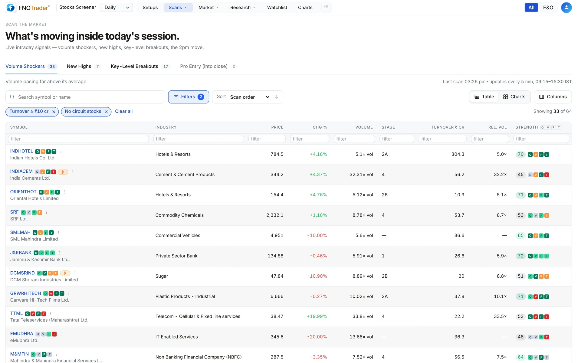Select the Volume Shockers tab
Viewport: 581px width, 363px height.
coord(31,67)
